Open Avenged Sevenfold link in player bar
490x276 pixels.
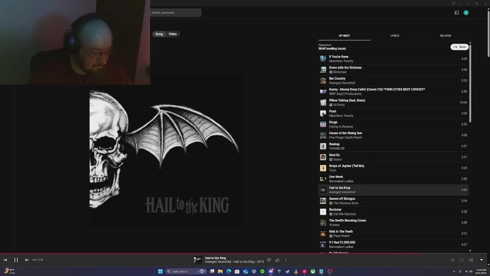[x=218, y=262]
